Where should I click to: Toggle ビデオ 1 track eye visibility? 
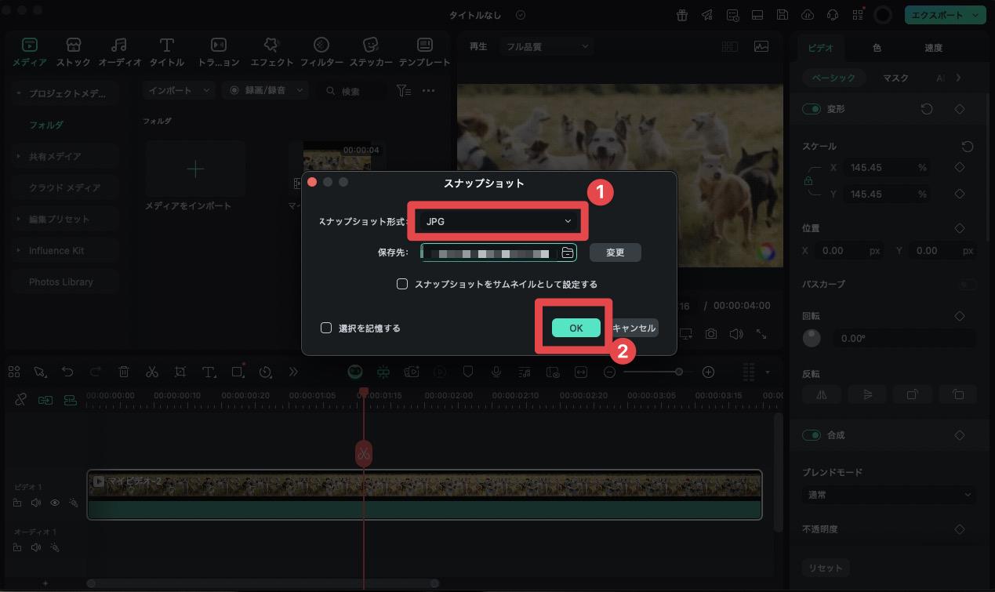(x=55, y=503)
